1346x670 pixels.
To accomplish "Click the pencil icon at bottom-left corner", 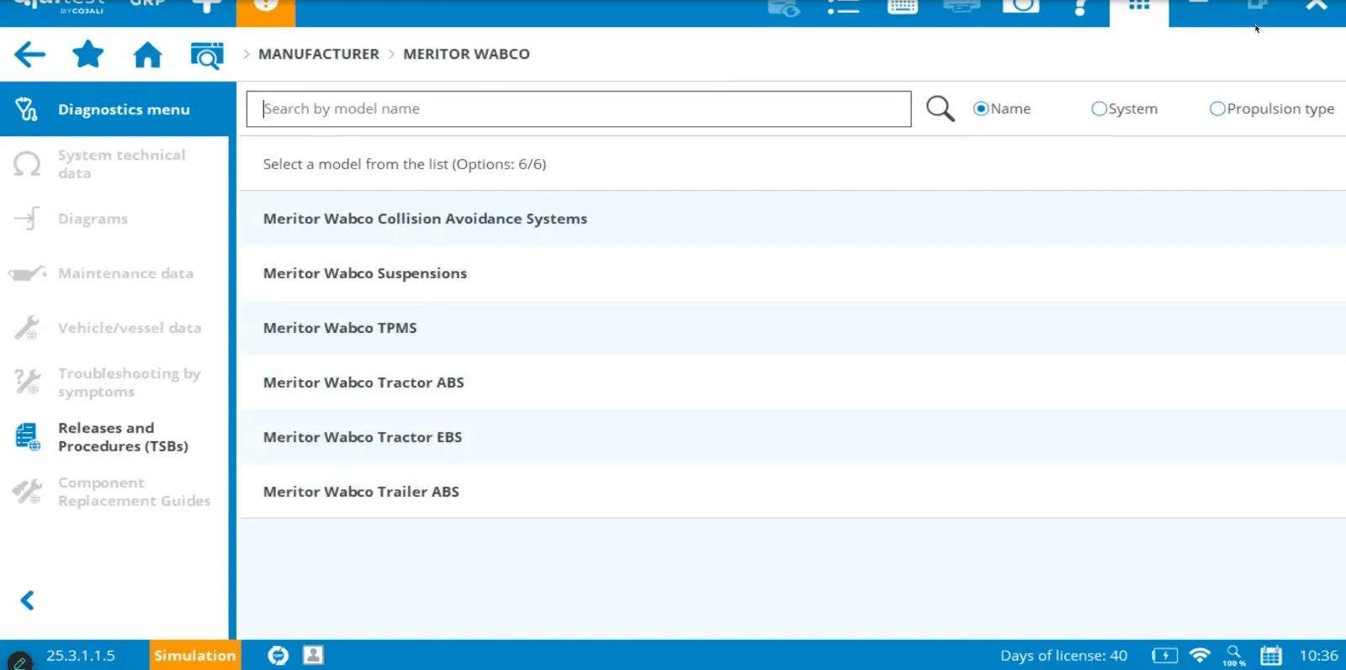I will pos(19,662).
